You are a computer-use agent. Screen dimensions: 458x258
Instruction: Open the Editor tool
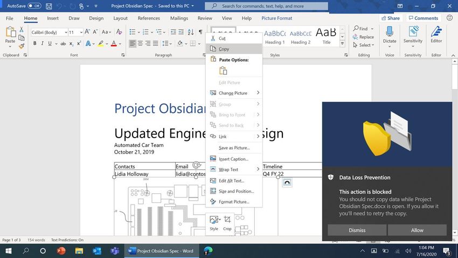click(x=436, y=35)
